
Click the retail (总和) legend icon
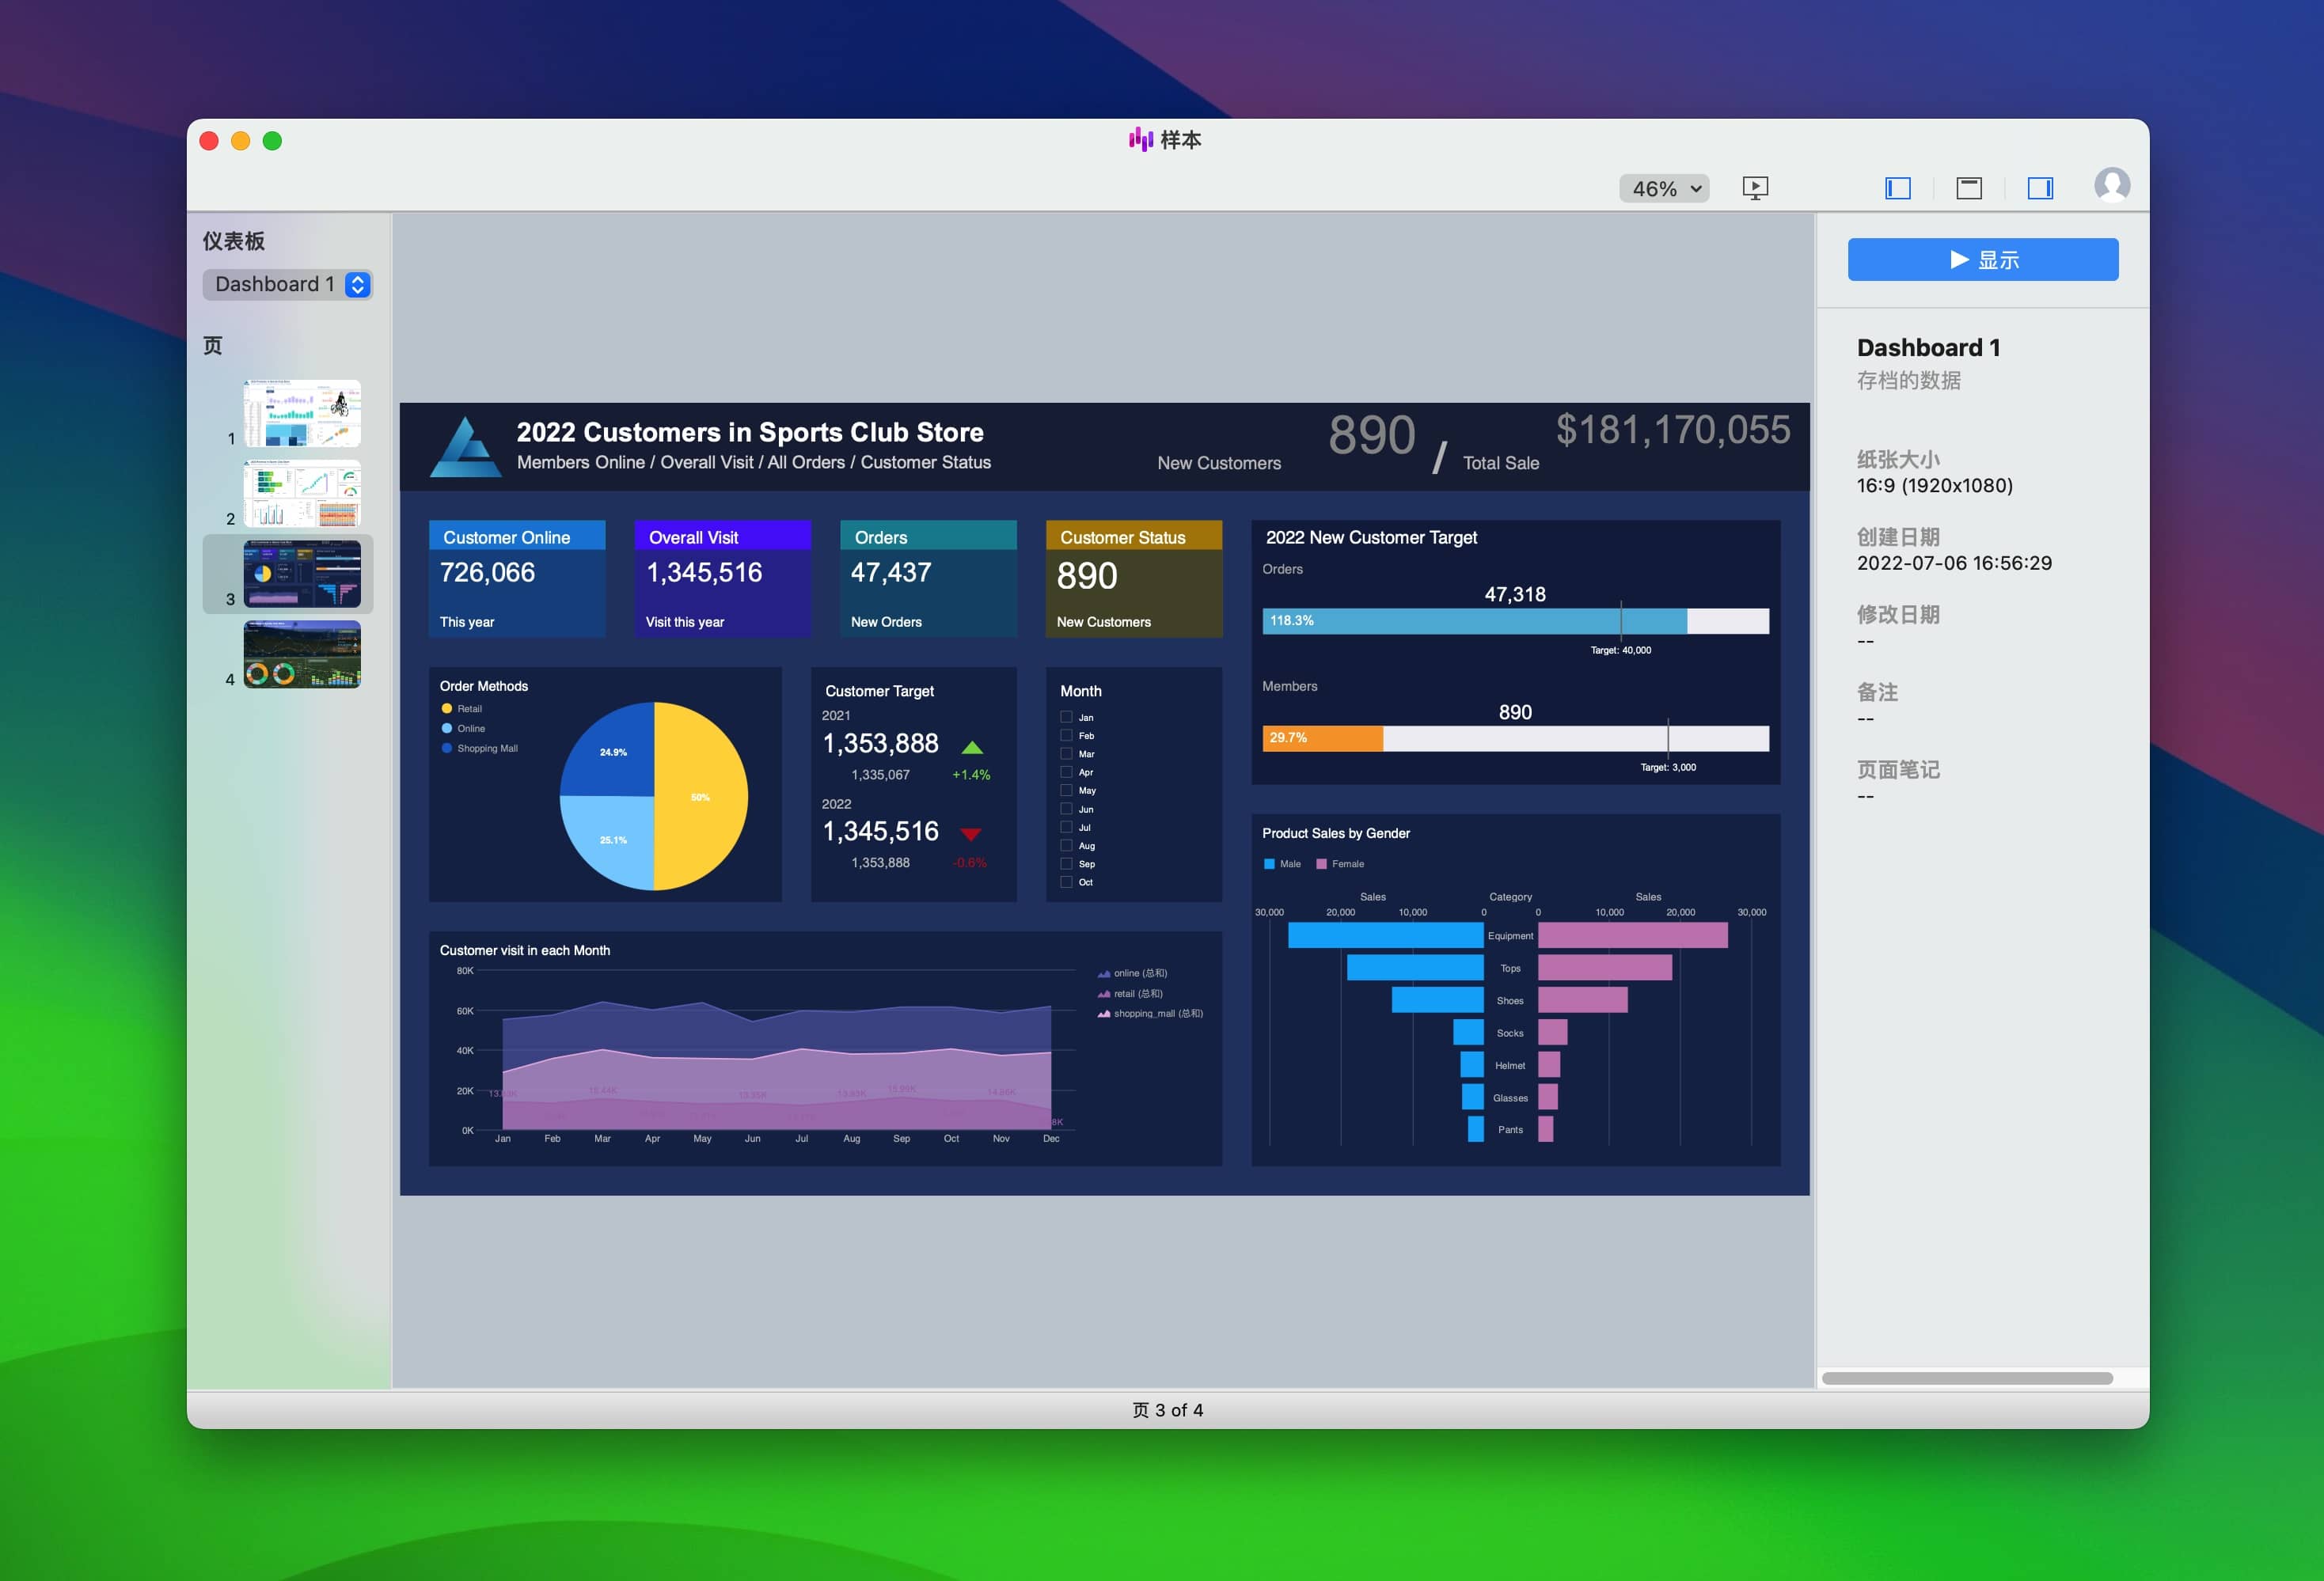click(x=1103, y=993)
